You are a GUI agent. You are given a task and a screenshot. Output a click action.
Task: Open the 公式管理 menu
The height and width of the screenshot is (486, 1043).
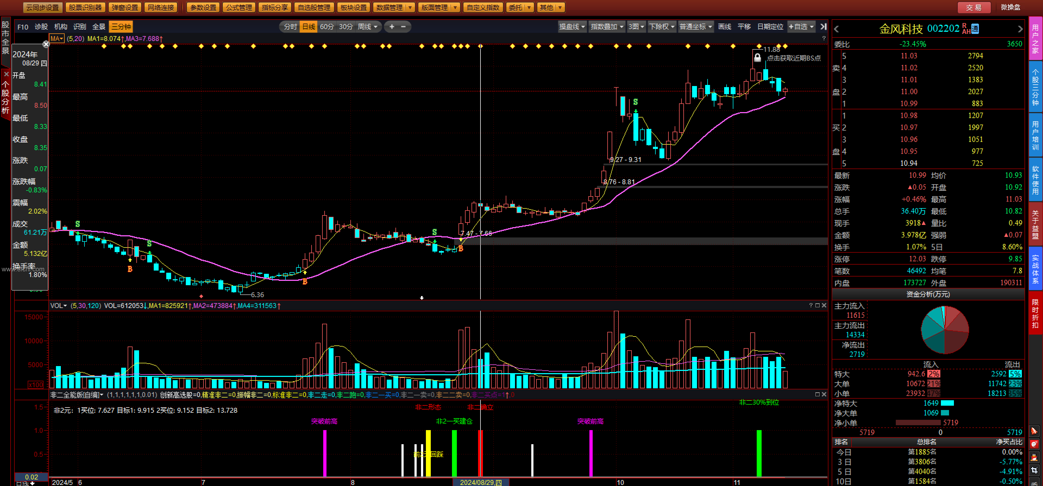coord(239,7)
